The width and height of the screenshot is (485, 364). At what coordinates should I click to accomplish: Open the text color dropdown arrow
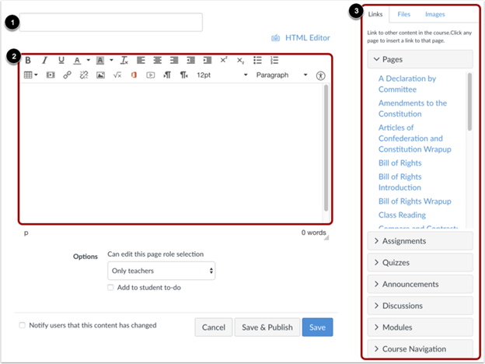coord(88,60)
